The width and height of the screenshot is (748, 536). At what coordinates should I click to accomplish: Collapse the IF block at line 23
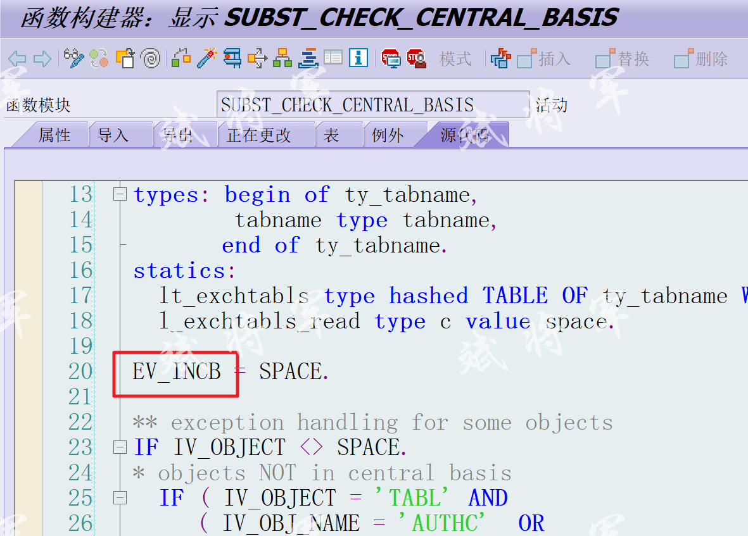pos(120,447)
